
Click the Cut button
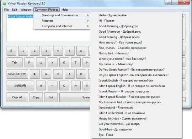point(51,97)
